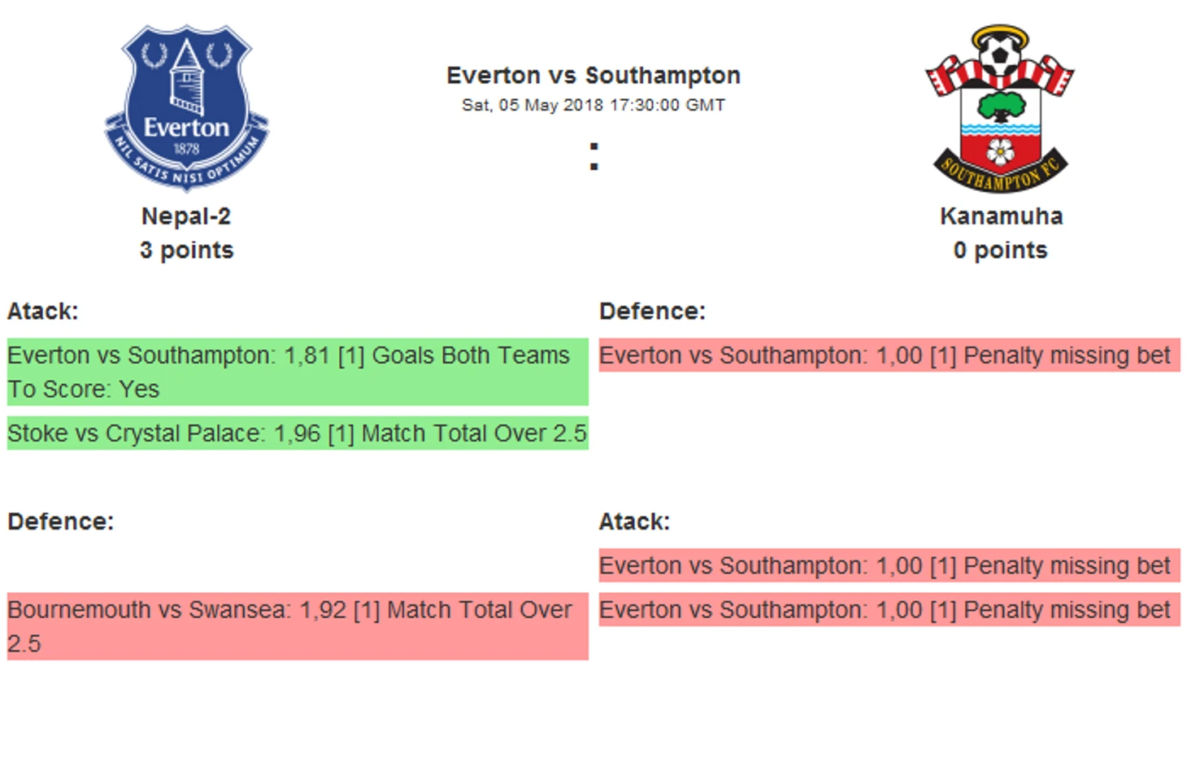Click the Southampton FC crest
1187x780 pixels.
(x=1000, y=108)
